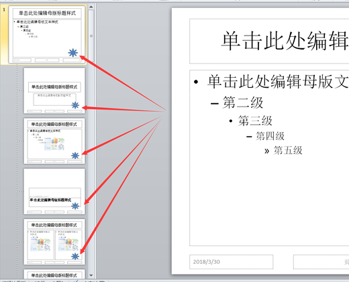Select the section header layout thumbnail
The image size is (349, 282).
[x=54, y=192]
